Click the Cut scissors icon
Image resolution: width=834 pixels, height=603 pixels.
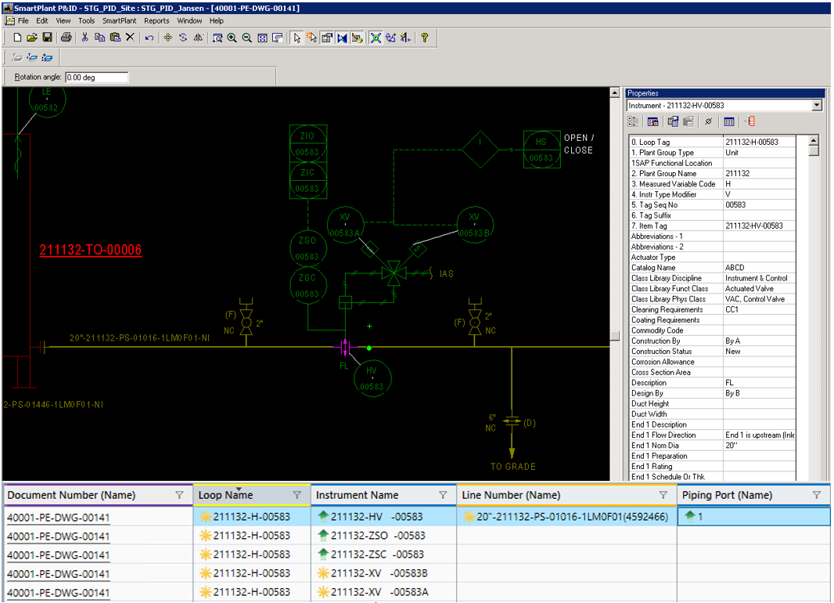[x=84, y=37]
